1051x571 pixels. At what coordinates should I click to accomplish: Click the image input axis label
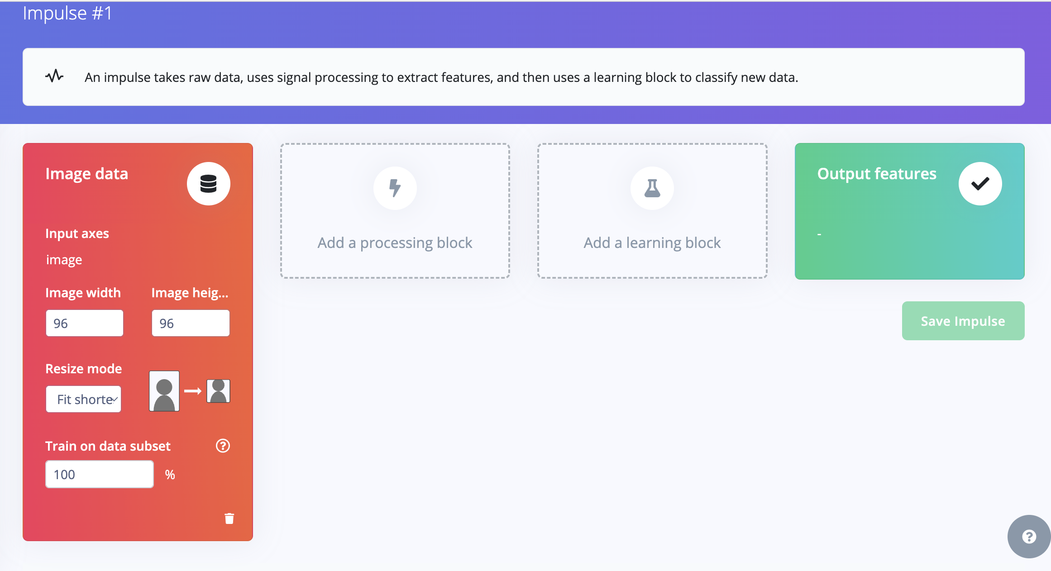coord(64,260)
